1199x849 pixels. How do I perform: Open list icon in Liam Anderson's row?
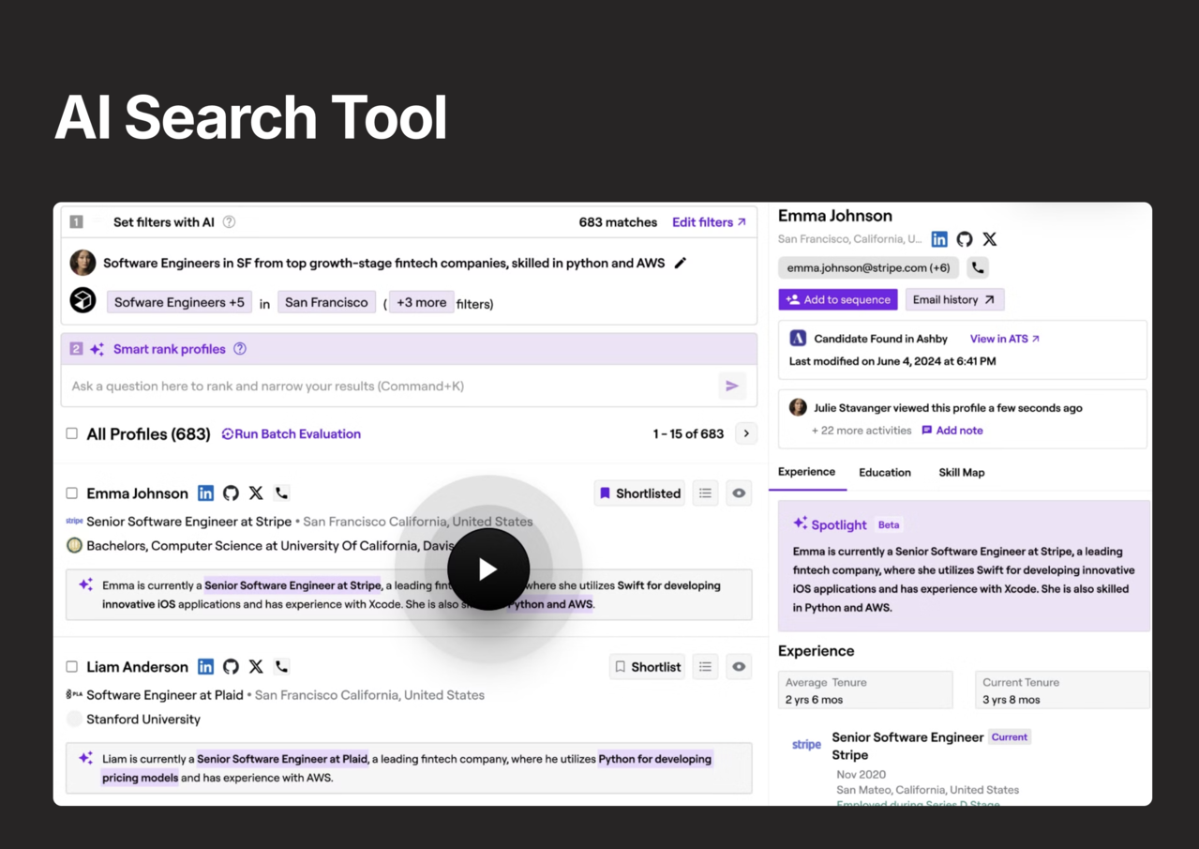tap(705, 667)
